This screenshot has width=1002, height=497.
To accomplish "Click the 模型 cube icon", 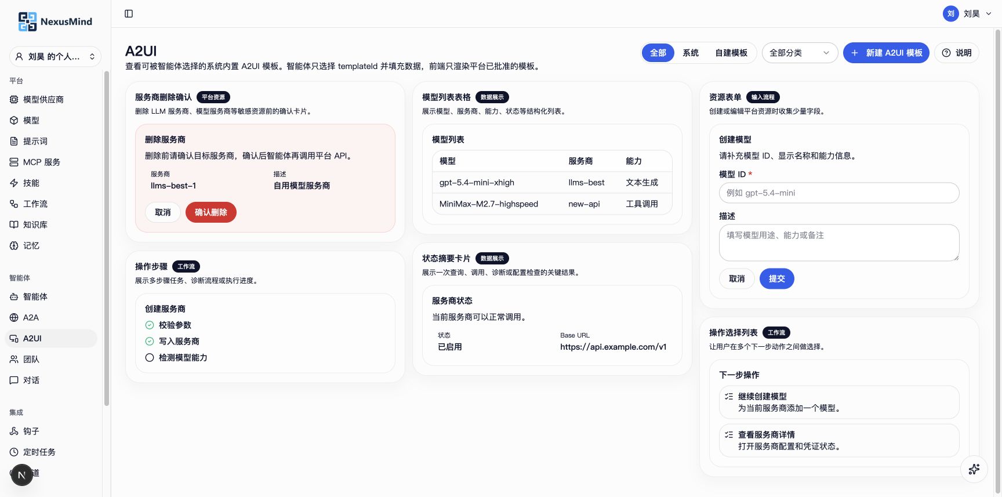I will 14,120.
